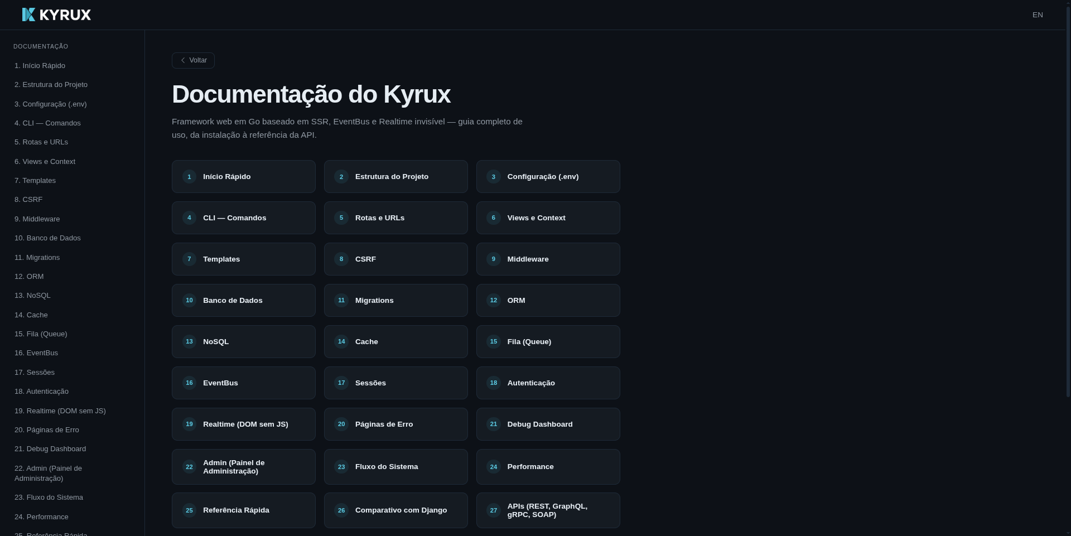This screenshot has width=1071, height=536.
Task: Open the Sessões card
Action: click(x=396, y=383)
